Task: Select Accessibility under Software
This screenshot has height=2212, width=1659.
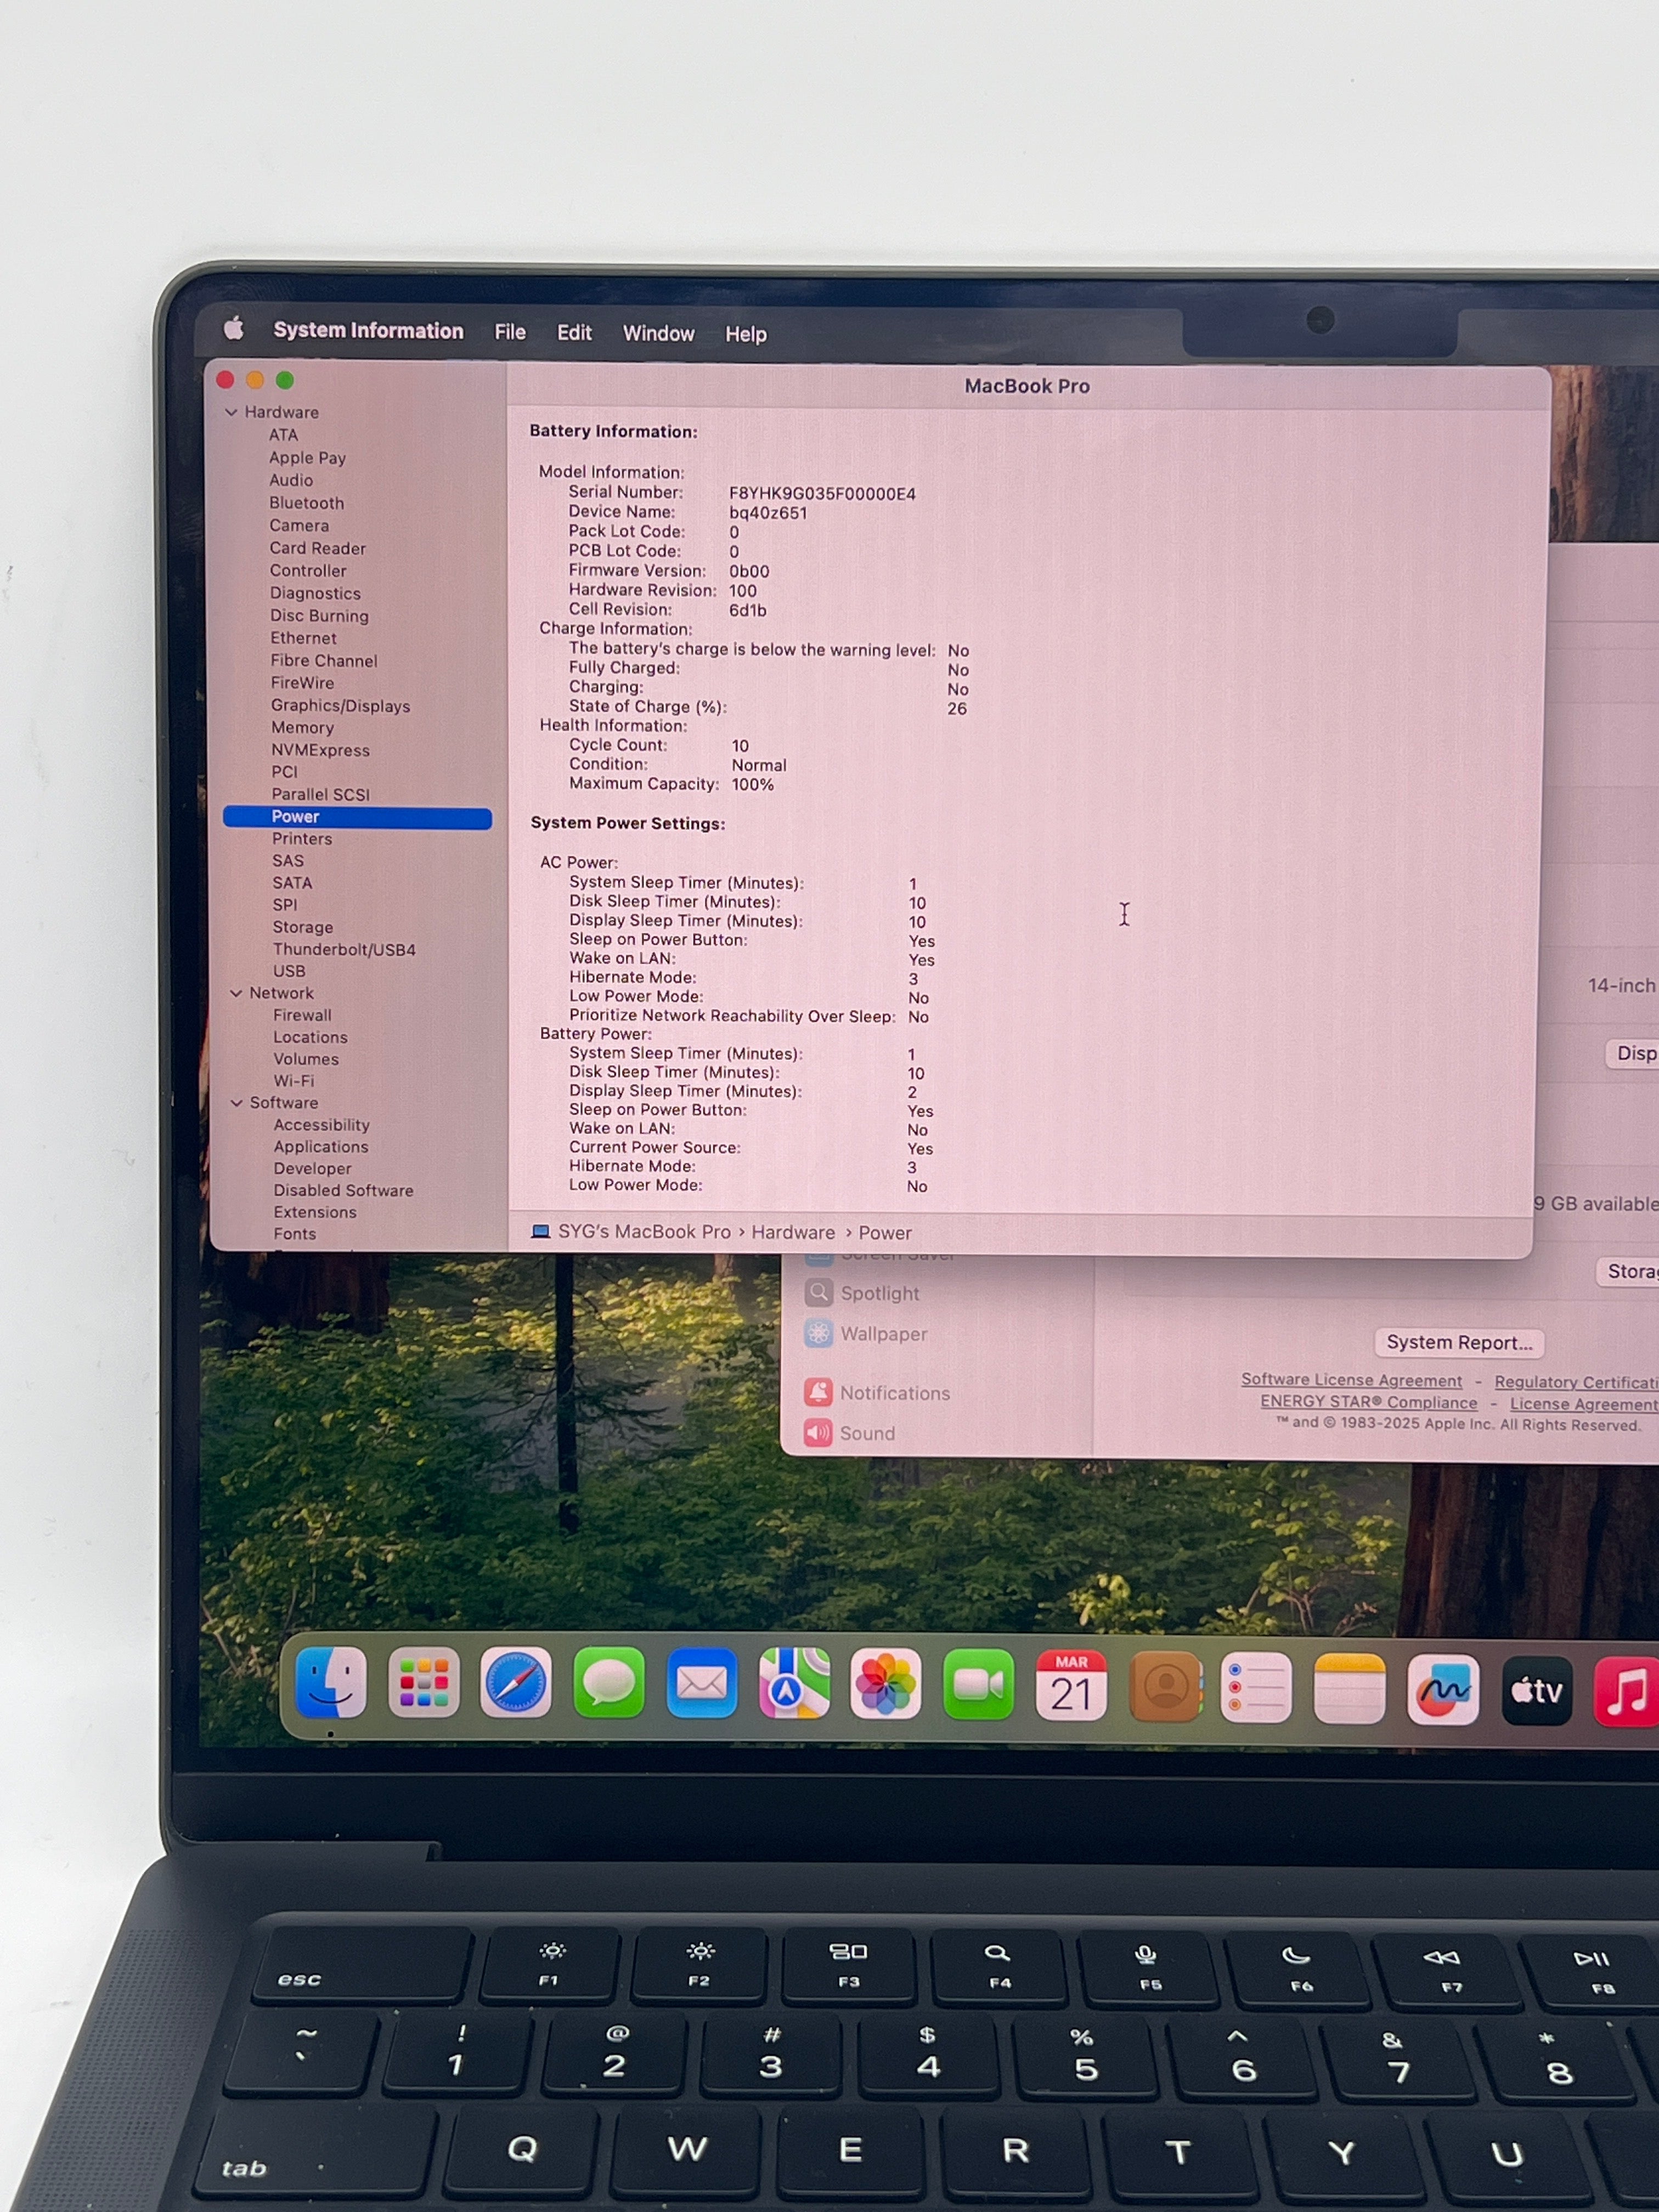Action: 321,1125
